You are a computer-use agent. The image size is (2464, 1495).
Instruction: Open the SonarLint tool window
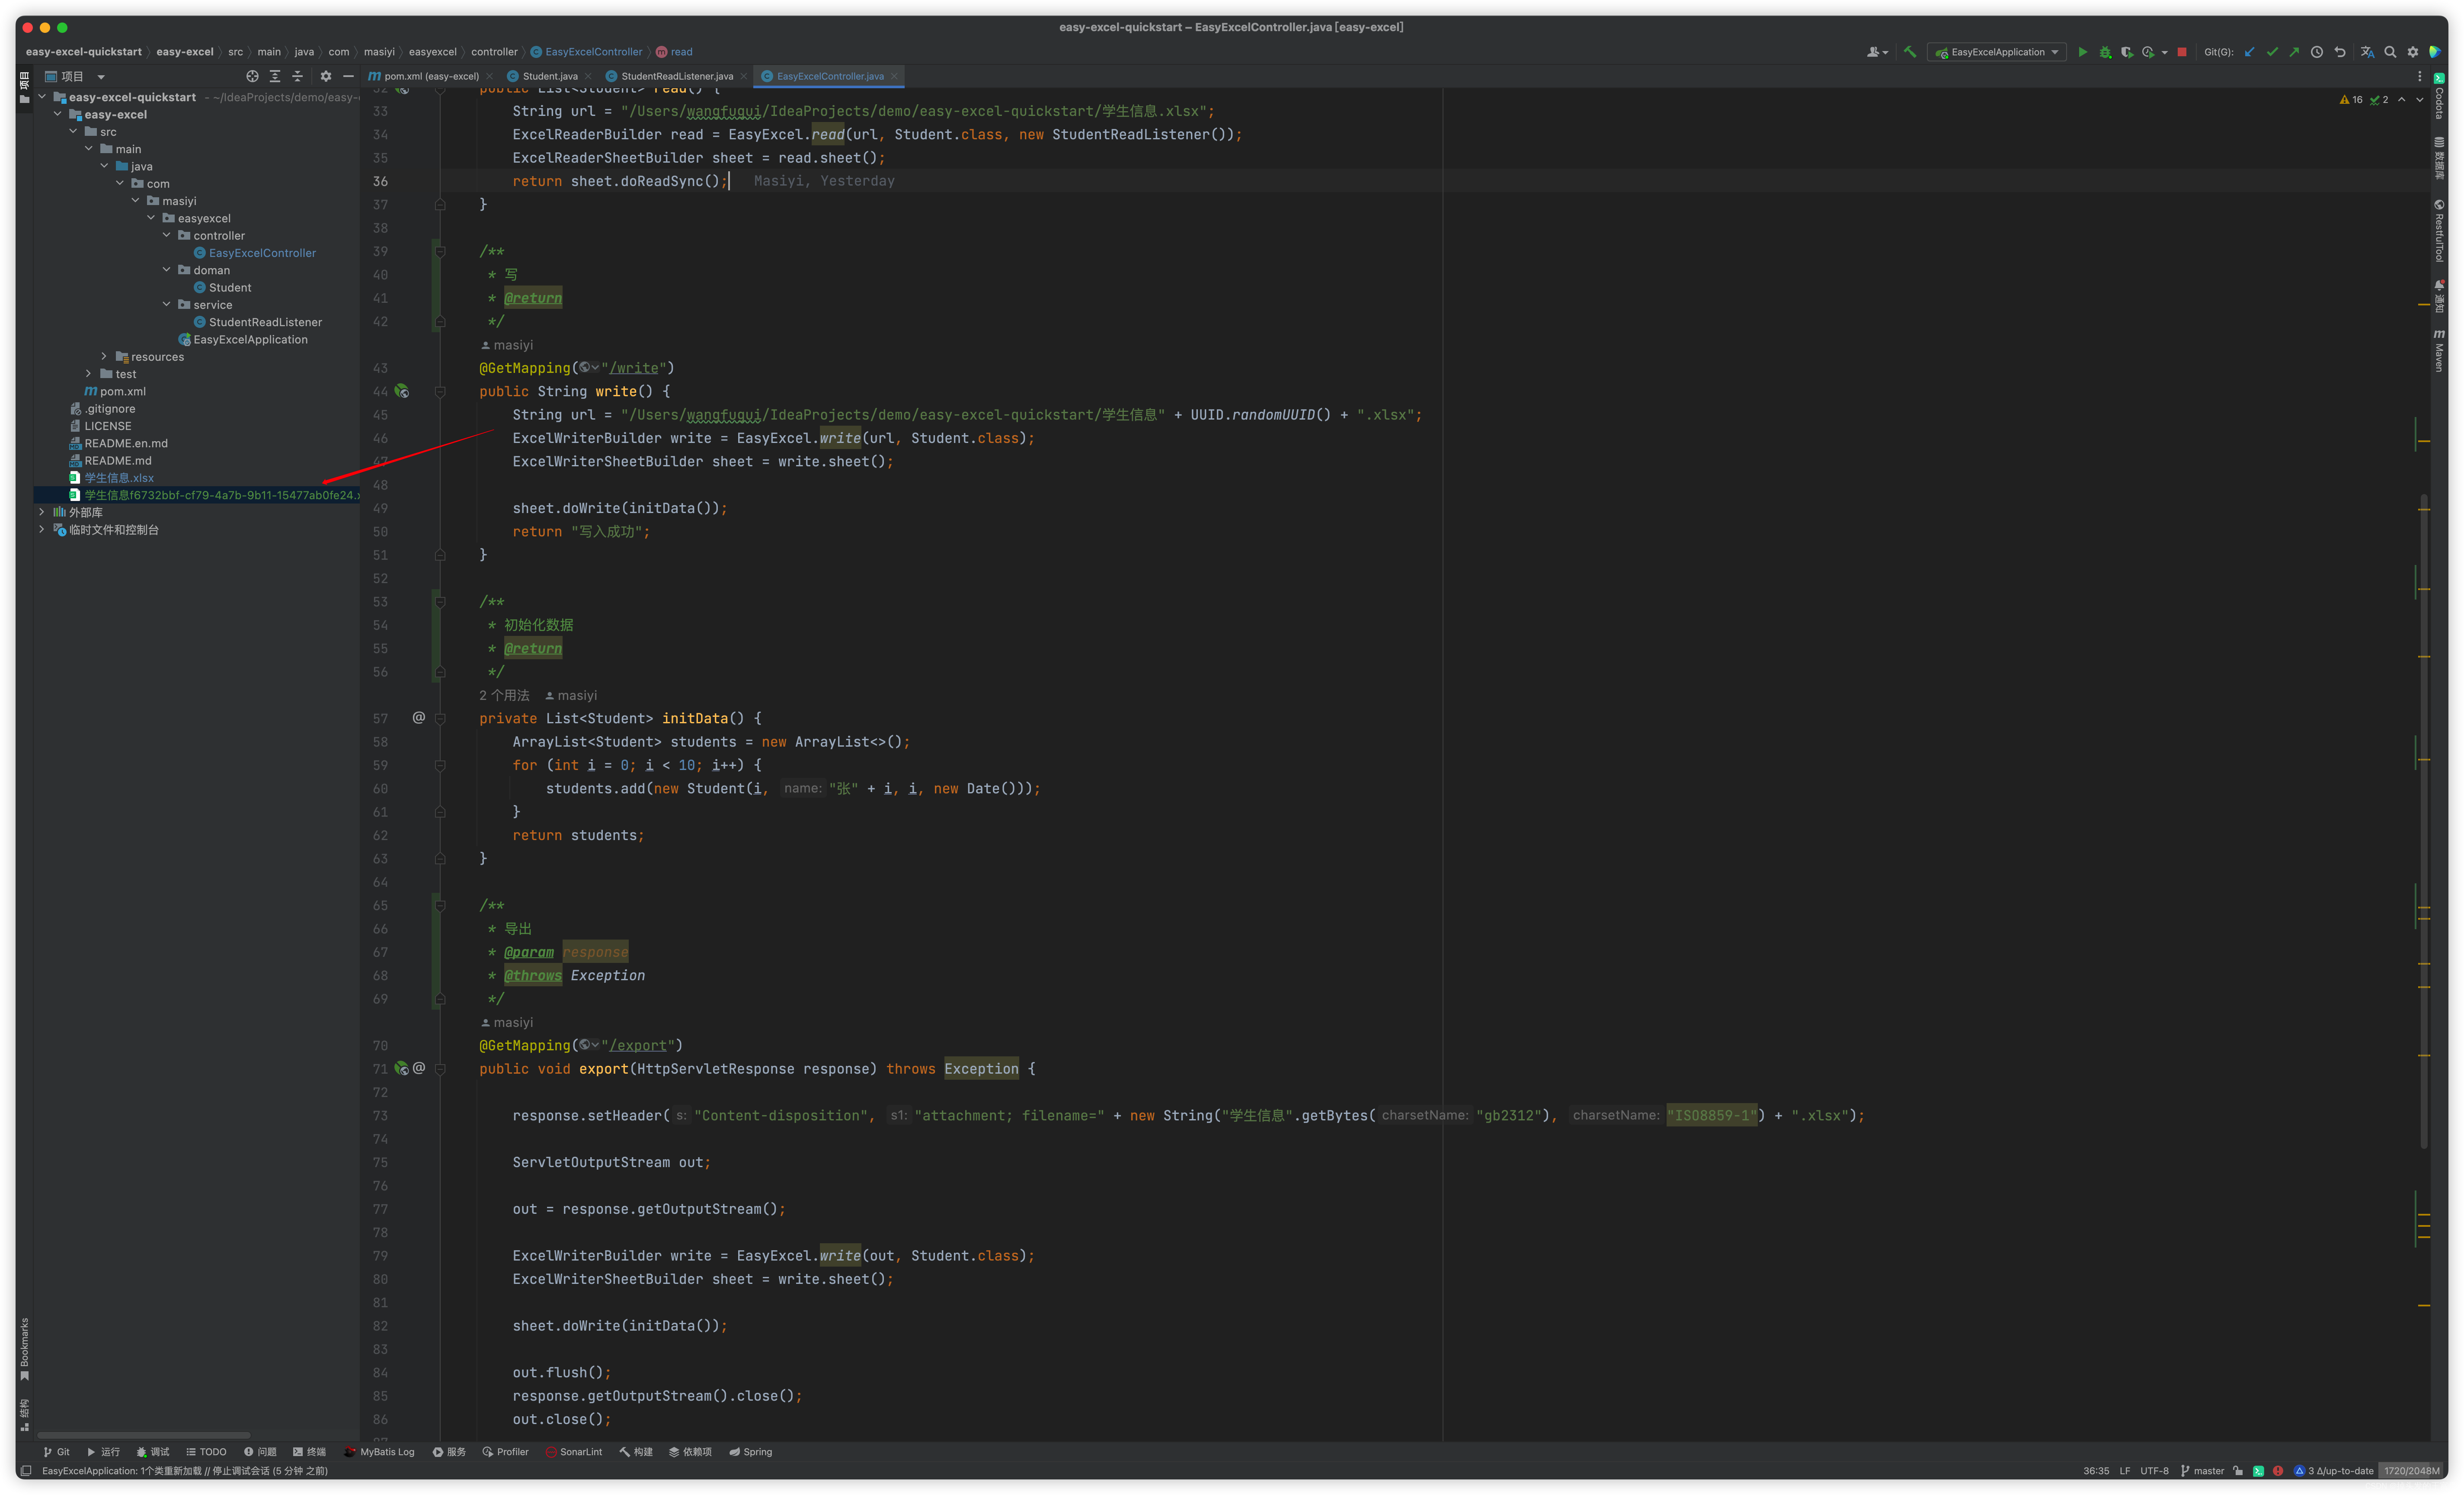click(574, 1452)
